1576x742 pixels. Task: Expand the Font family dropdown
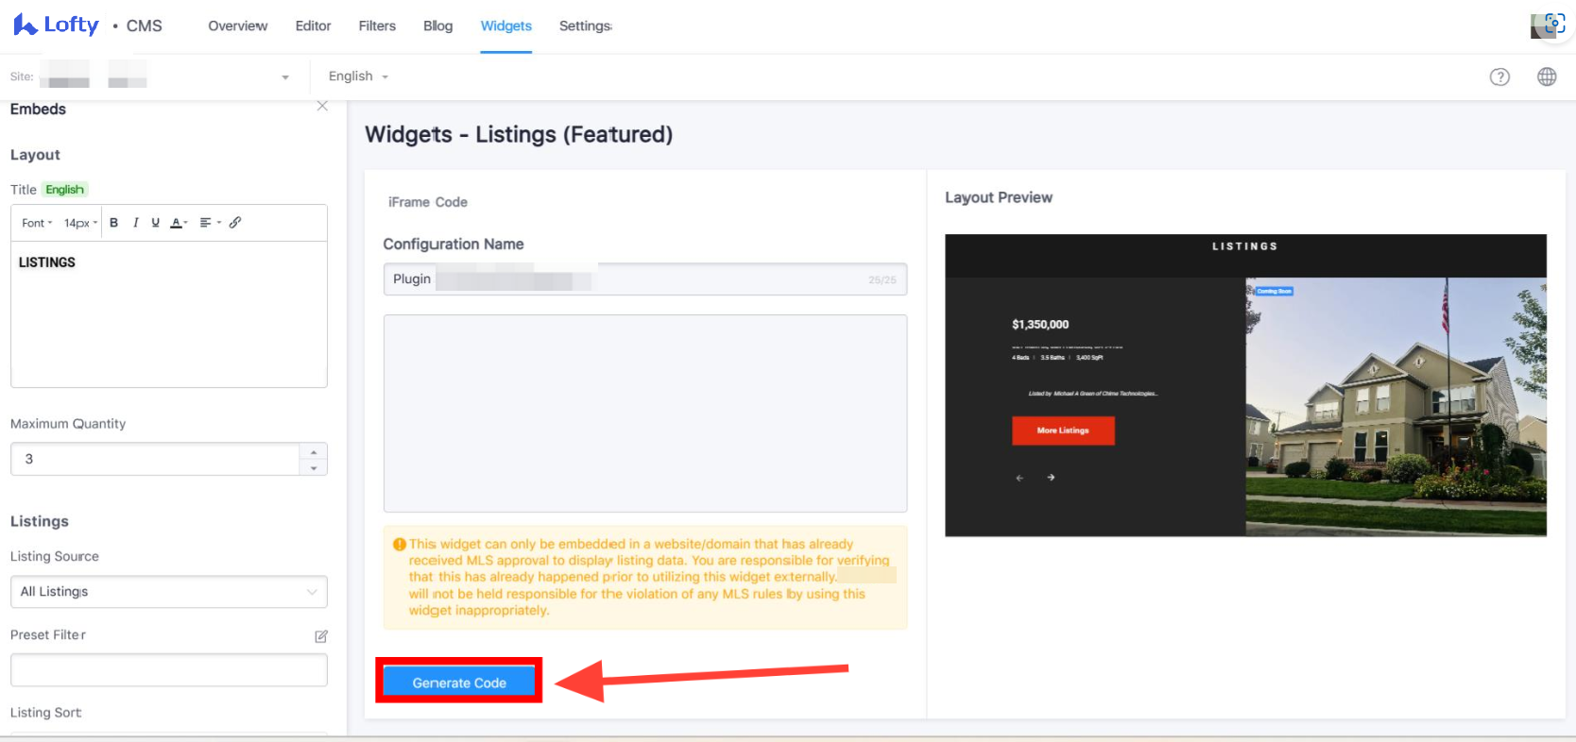37,223
